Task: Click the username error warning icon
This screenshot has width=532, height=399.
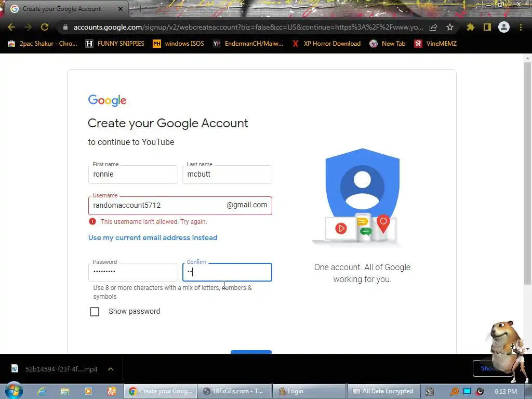Action: click(92, 221)
